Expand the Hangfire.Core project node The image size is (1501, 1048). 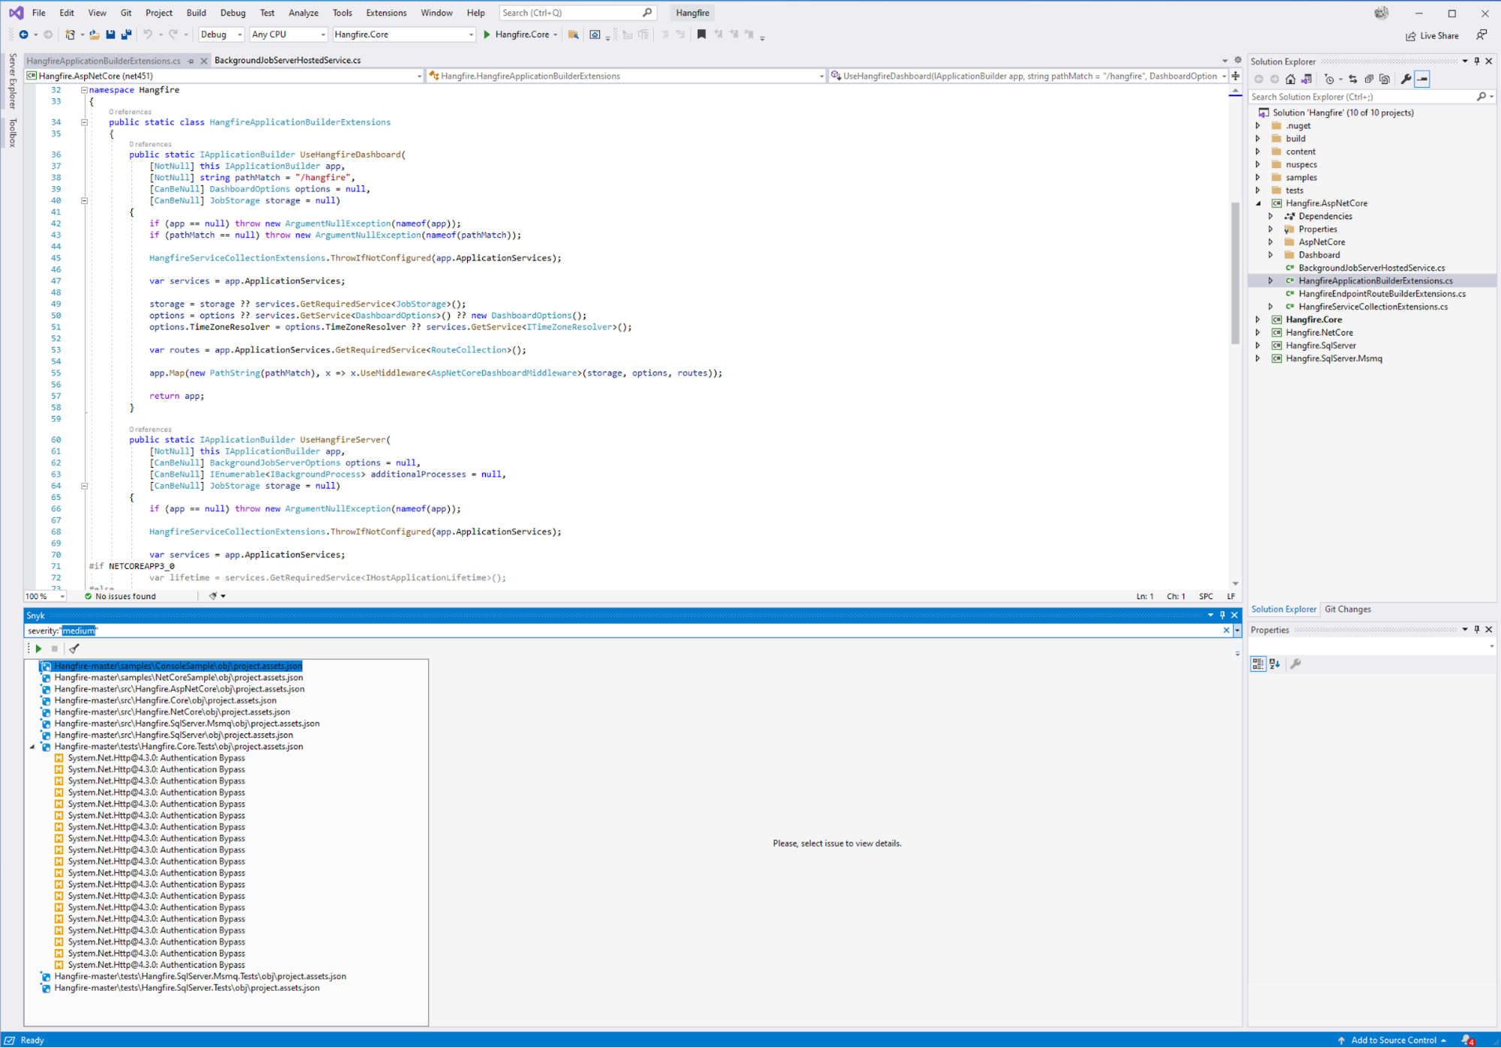coord(1258,320)
